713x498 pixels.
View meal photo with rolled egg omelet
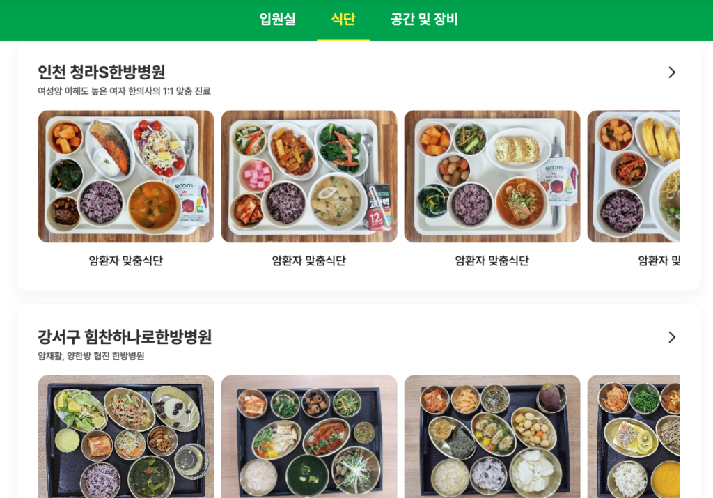492,176
